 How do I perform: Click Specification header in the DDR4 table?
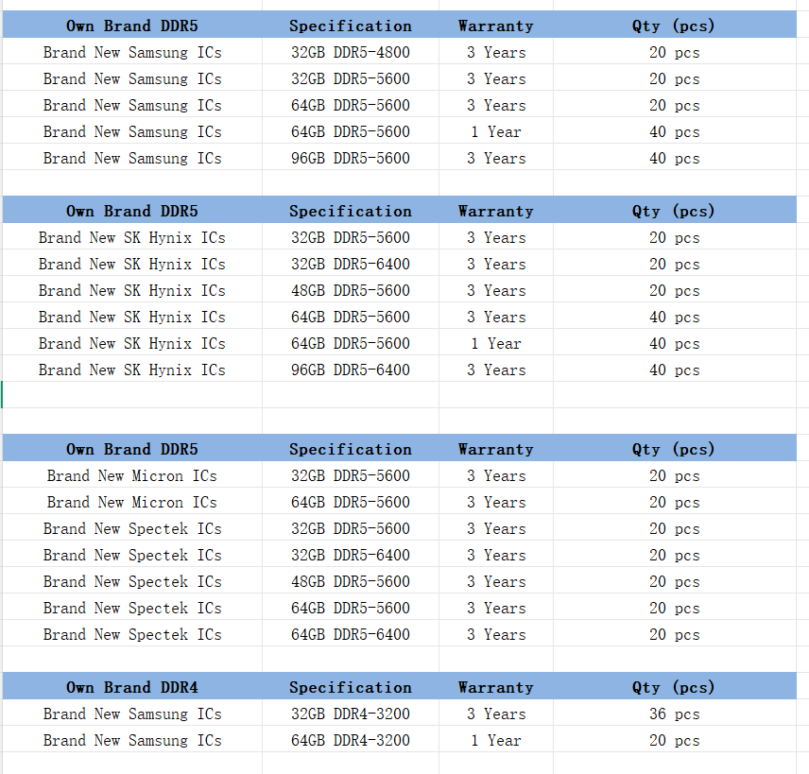351,687
